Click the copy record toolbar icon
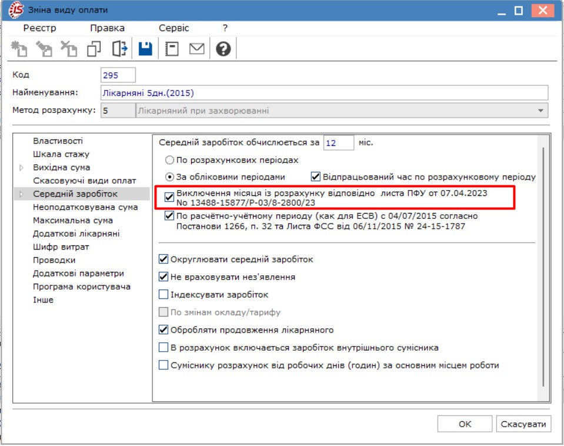 click(94, 49)
